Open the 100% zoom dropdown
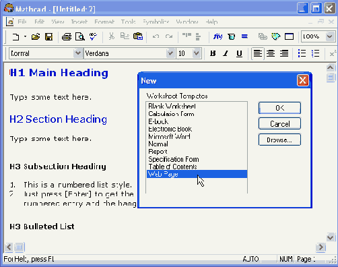The image size is (338, 267). (330, 36)
